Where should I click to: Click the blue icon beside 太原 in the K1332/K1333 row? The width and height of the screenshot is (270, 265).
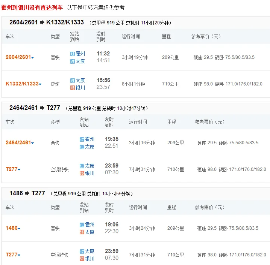coord(73,81)
